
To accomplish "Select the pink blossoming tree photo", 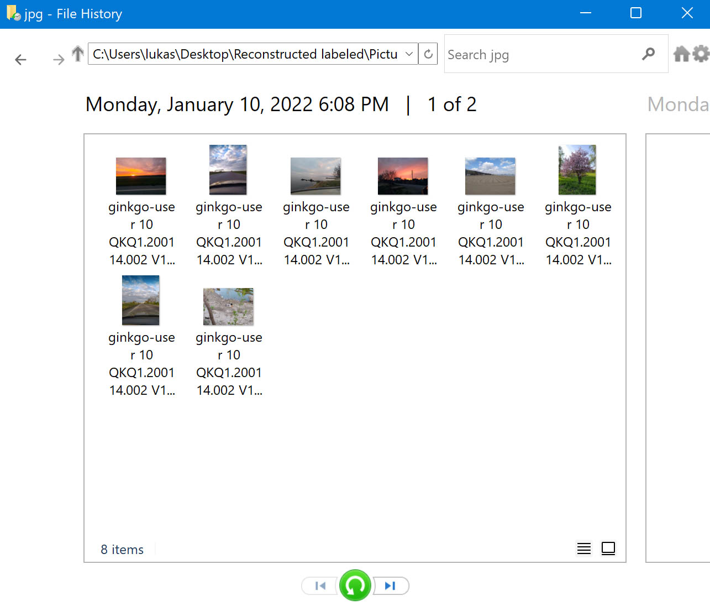I will point(577,170).
